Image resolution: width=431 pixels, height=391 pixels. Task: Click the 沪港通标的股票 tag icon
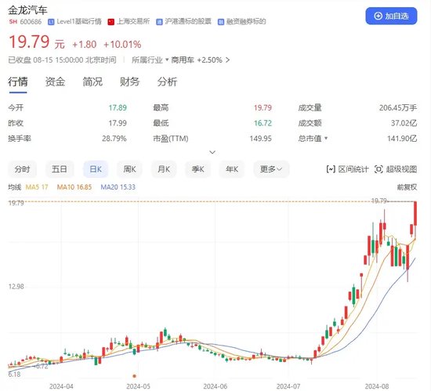[159, 22]
